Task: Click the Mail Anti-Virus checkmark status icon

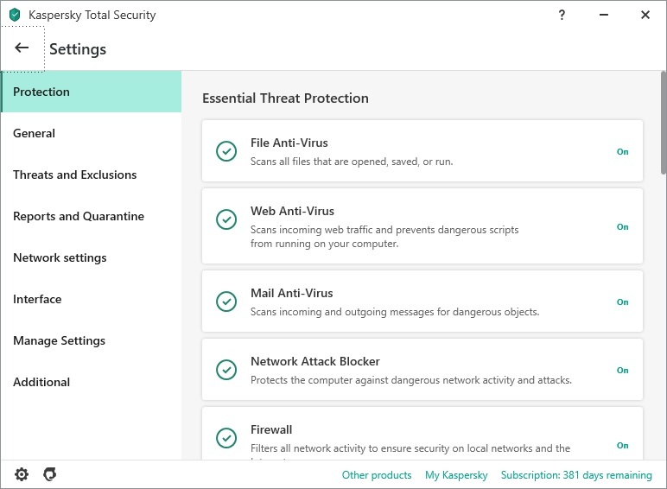Action: [x=226, y=302]
